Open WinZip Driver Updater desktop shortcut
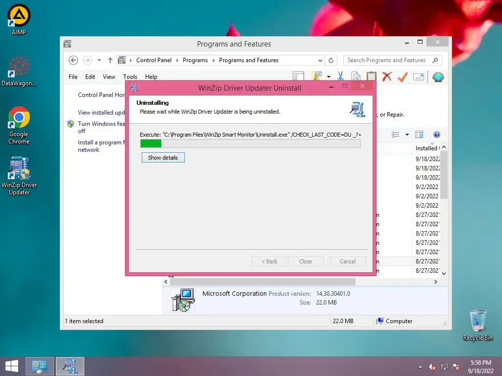 click(x=19, y=176)
